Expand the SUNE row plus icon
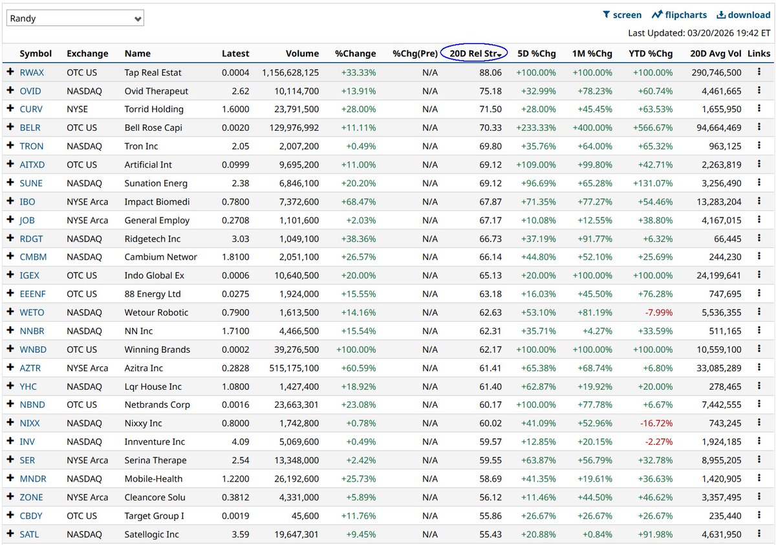Viewport: 776px width, 545px height. (x=10, y=183)
